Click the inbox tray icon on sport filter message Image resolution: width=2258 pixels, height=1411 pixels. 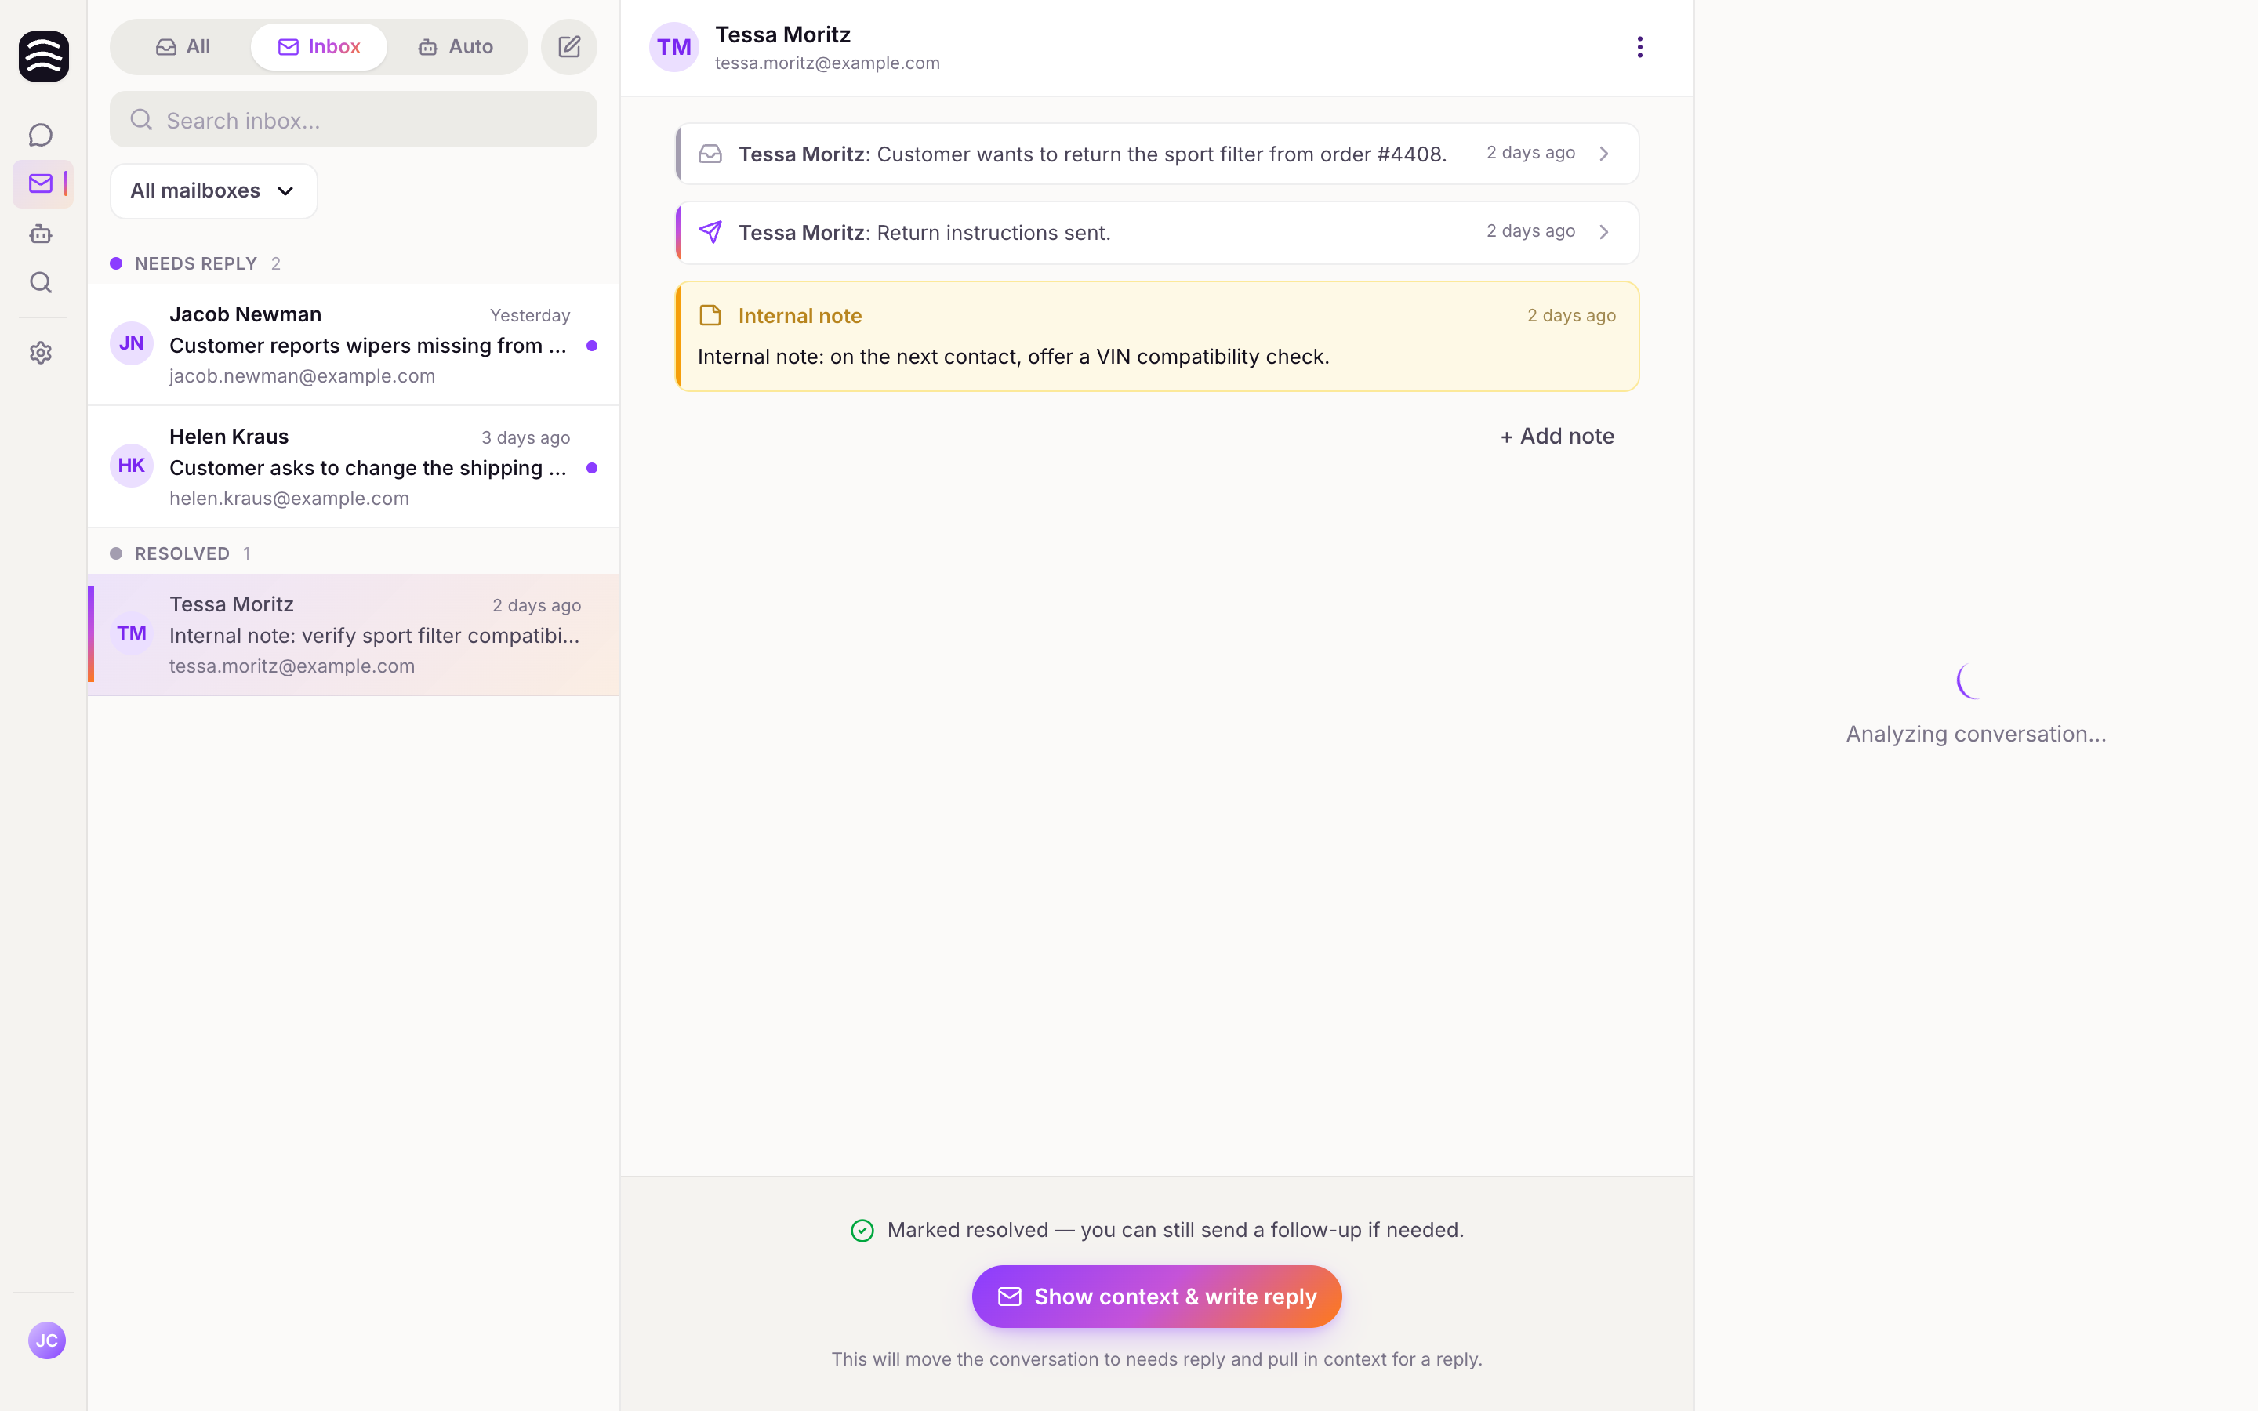(x=710, y=154)
